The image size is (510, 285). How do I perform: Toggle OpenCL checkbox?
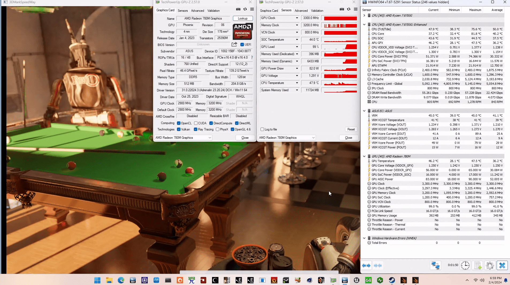tap(179, 123)
